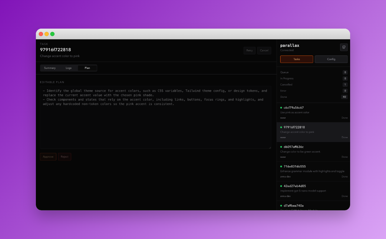Close the window with red button
The image size is (386, 239).
pos(41,34)
